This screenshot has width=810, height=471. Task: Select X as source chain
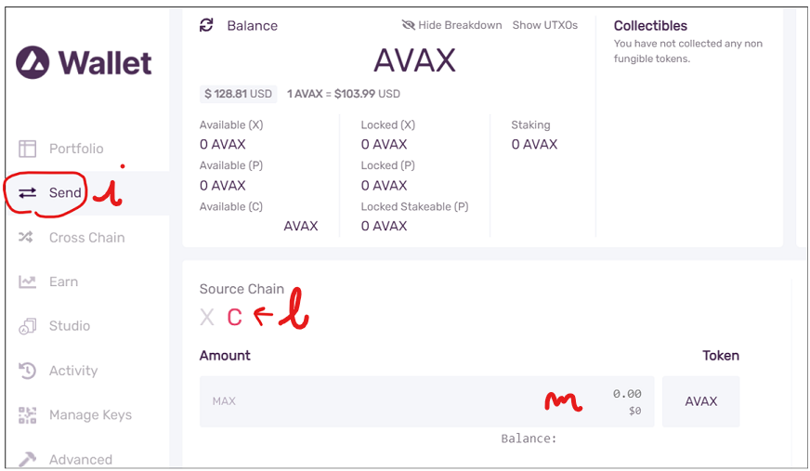tap(206, 317)
